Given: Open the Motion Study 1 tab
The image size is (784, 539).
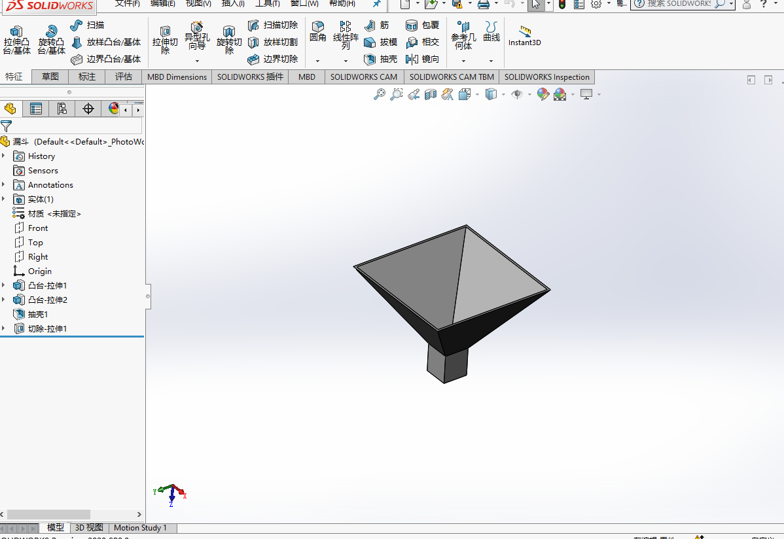Looking at the screenshot, I should click(x=140, y=527).
